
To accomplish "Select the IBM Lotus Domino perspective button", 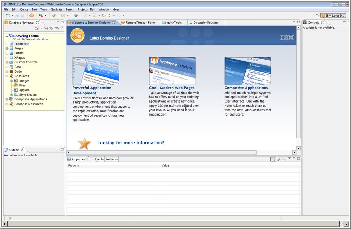I will [x=333, y=16].
